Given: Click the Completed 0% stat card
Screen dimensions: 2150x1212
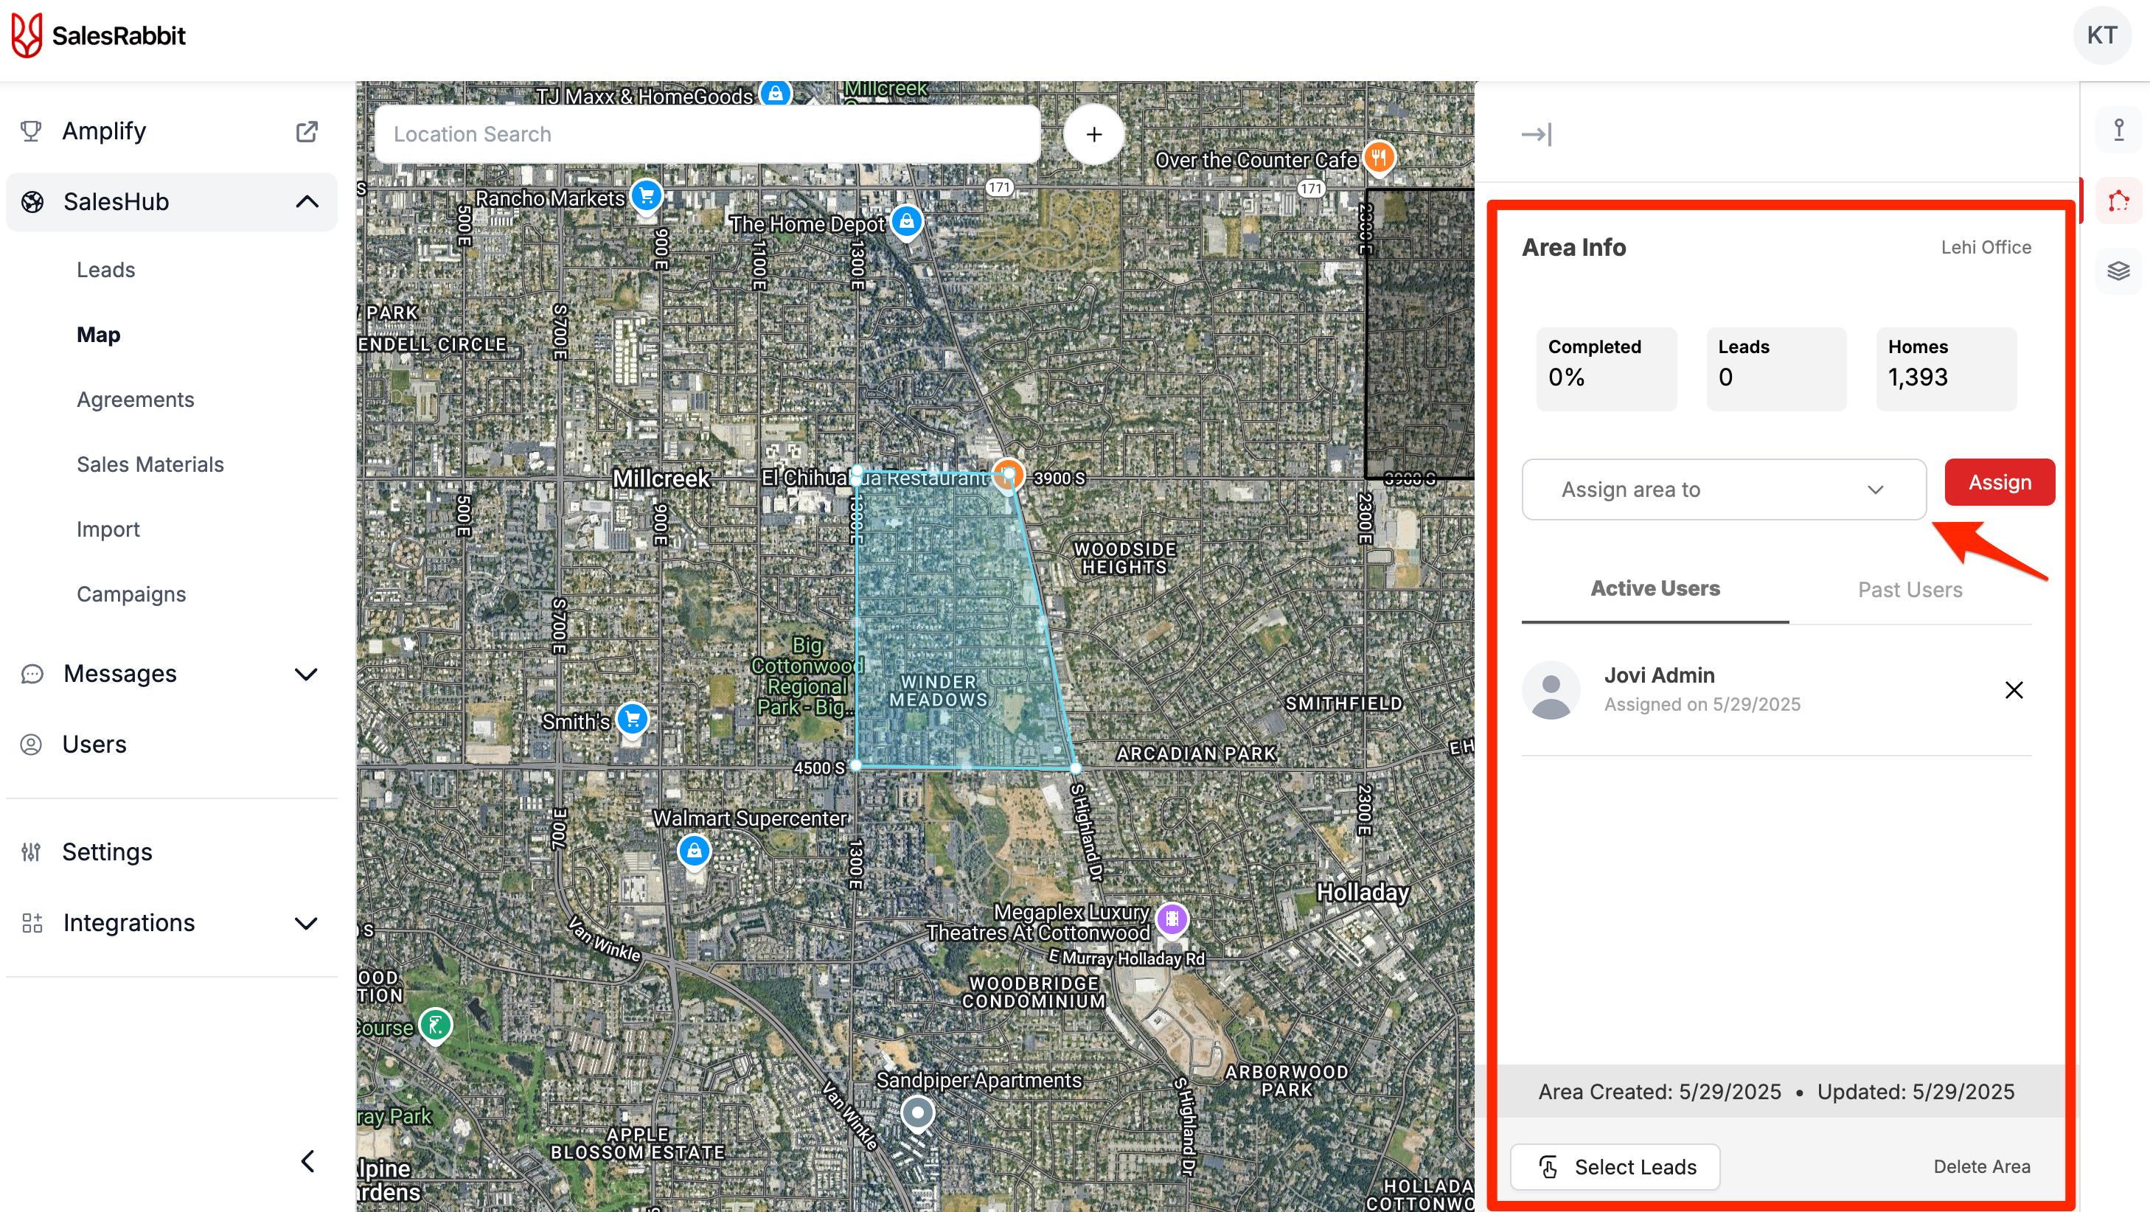Looking at the screenshot, I should [x=1606, y=368].
